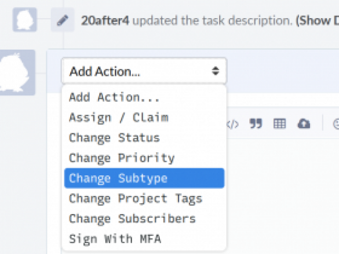
Task: Insert a quote block with the quote icon
Action: pyautogui.click(x=256, y=124)
